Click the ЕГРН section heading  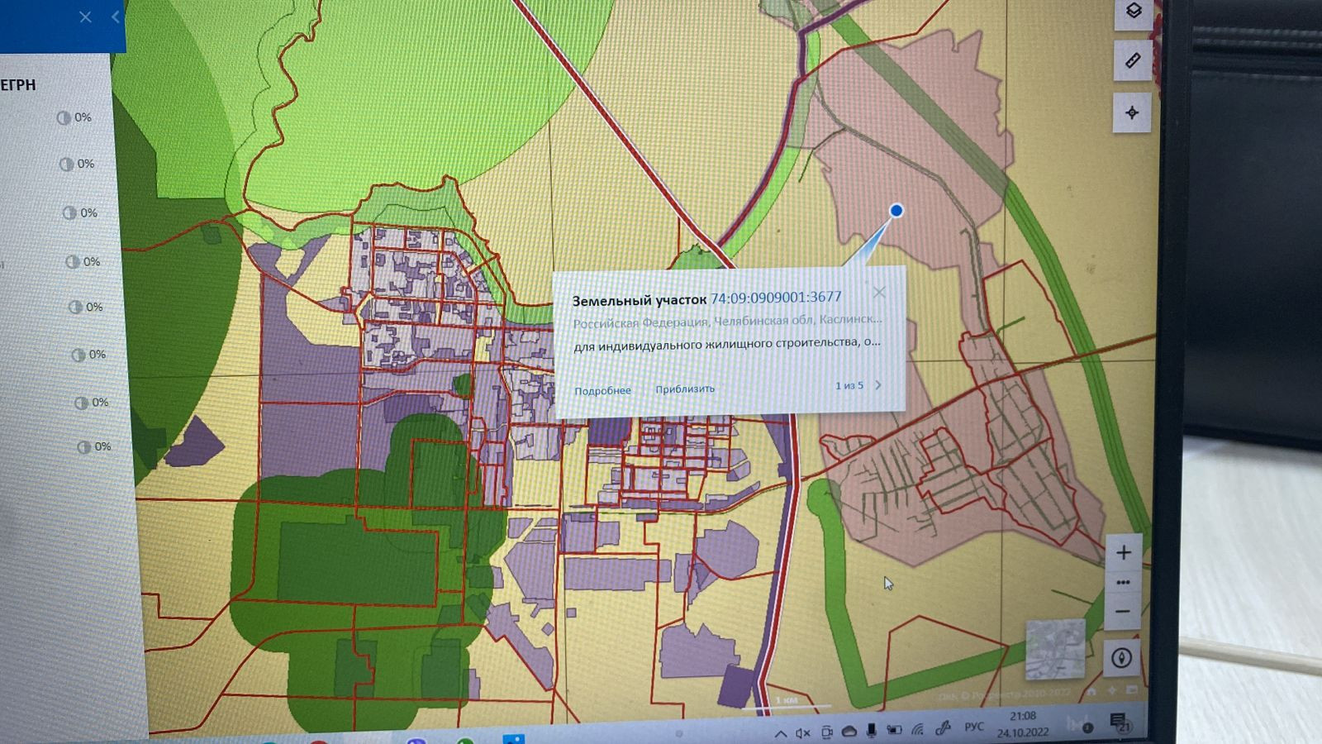(17, 85)
